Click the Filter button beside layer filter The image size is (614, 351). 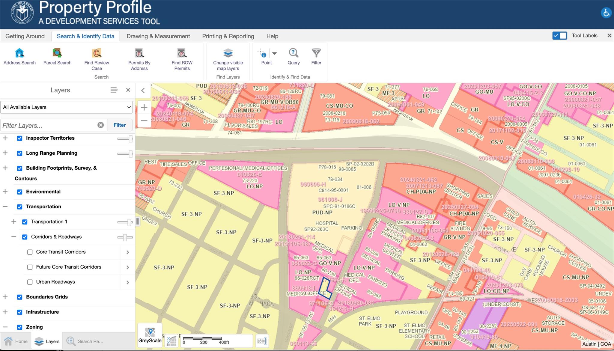[120, 125]
